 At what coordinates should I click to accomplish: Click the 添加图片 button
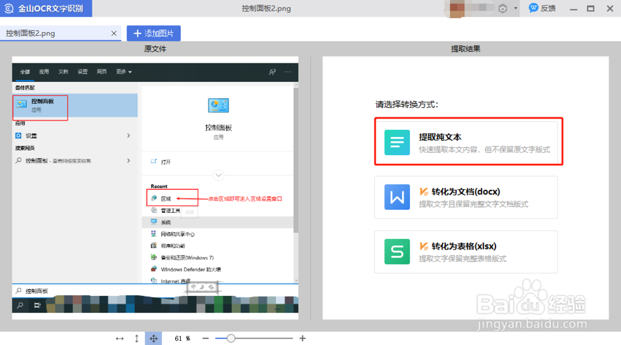153,34
